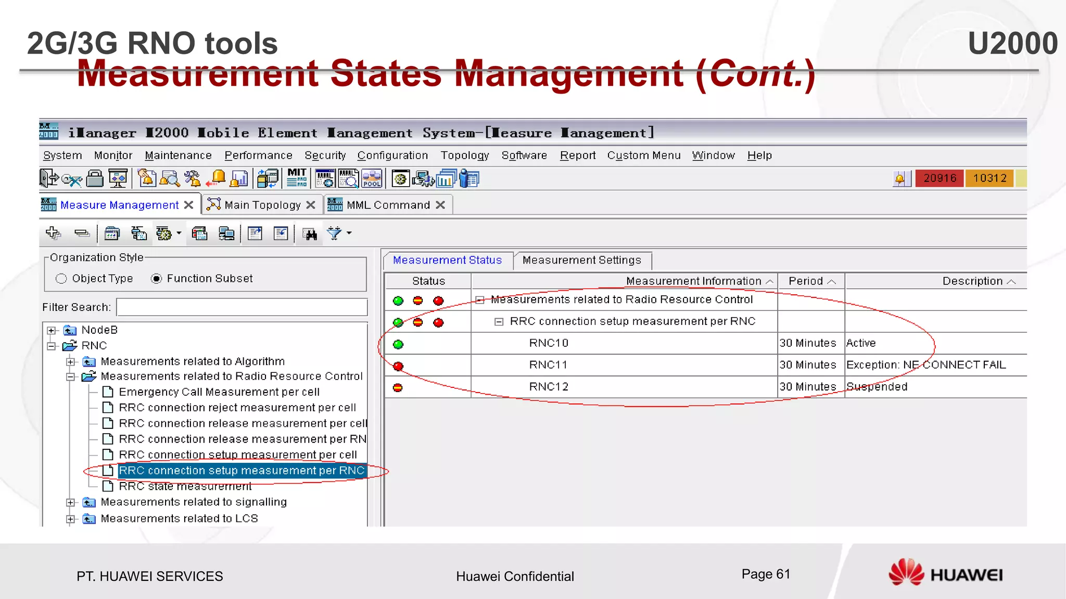
Task: Click the Status column header
Action: [428, 281]
